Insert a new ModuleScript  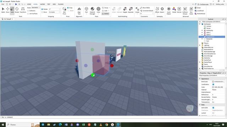200,14
